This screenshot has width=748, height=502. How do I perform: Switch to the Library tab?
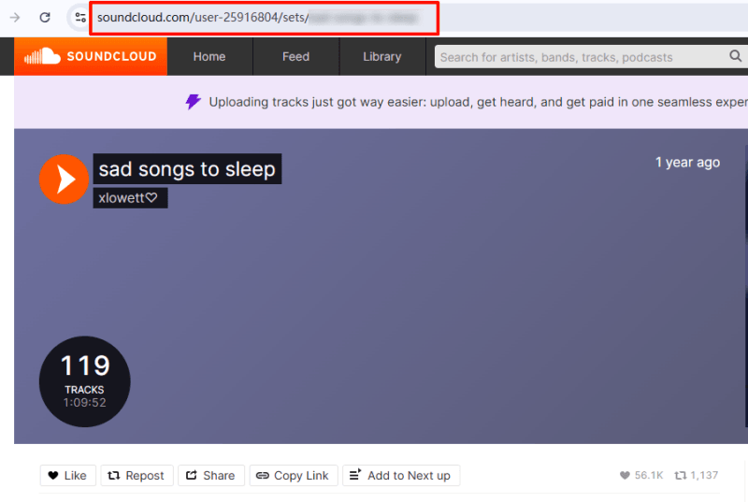tap(381, 57)
